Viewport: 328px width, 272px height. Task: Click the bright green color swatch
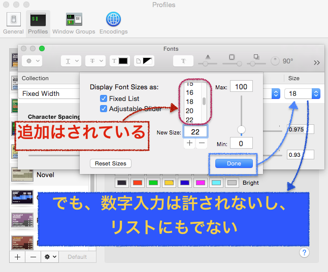pyautogui.click(x=153, y=183)
